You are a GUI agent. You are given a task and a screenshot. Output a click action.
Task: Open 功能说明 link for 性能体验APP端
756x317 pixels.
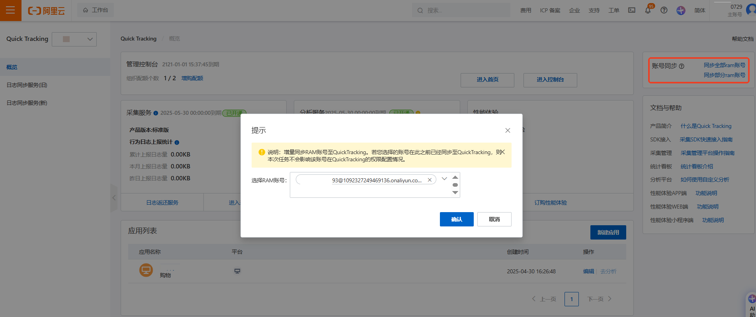(706, 193)
